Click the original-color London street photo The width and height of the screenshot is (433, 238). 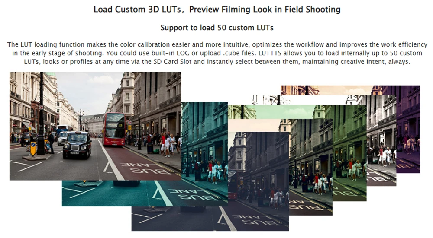95,126
